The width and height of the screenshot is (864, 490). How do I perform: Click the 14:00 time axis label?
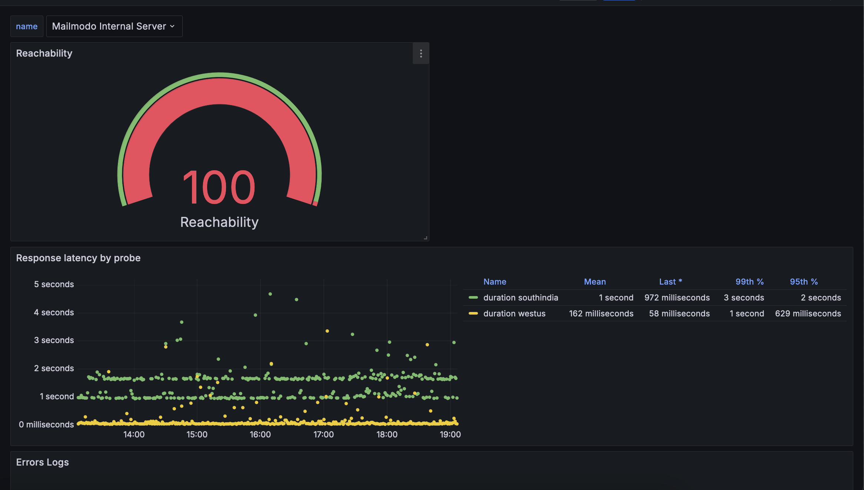(x=134, y=434)
